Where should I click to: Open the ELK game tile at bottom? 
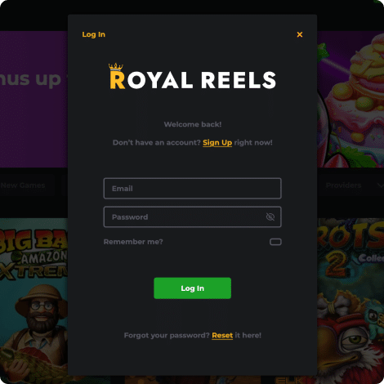[x=288, y=380]
